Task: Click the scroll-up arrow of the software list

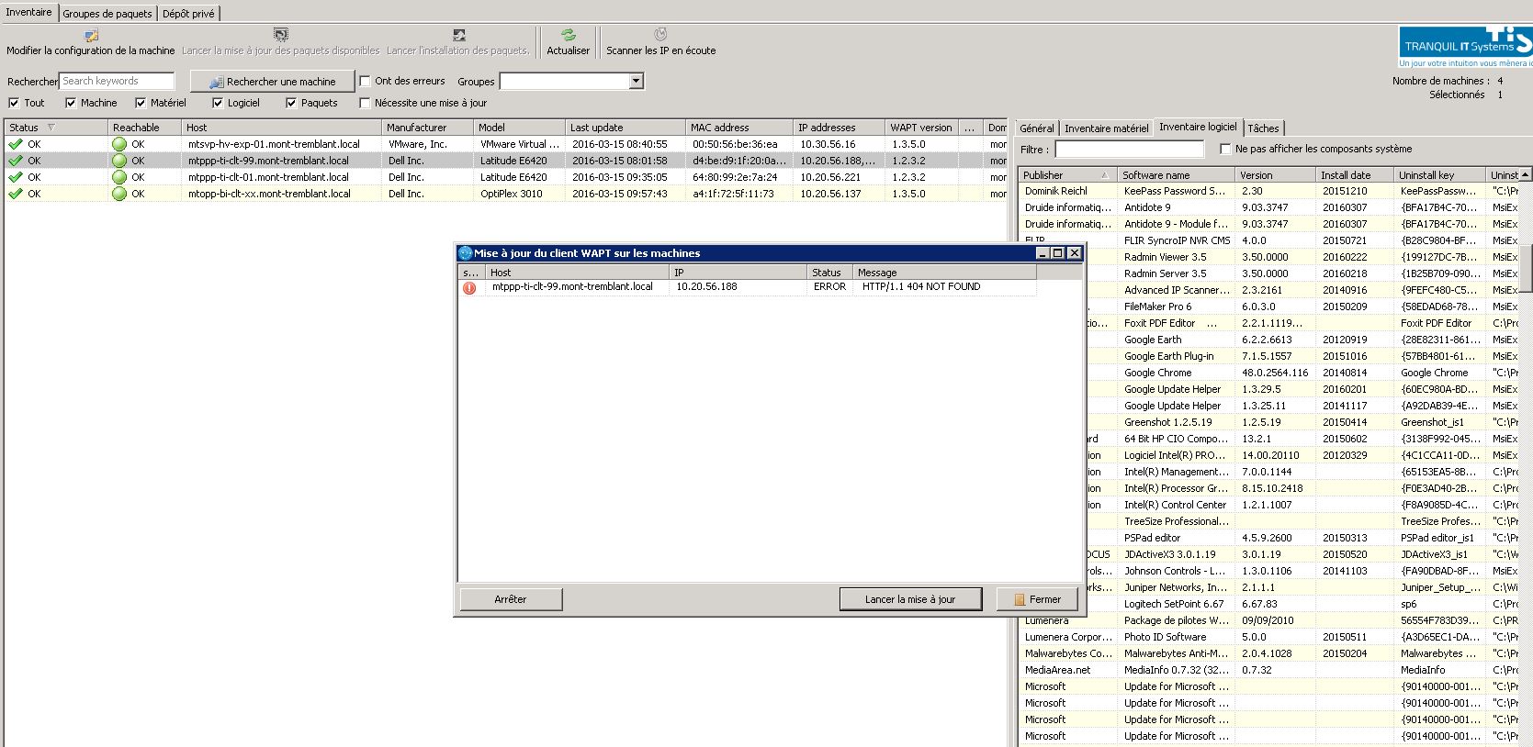Action: coord(1526,174)
